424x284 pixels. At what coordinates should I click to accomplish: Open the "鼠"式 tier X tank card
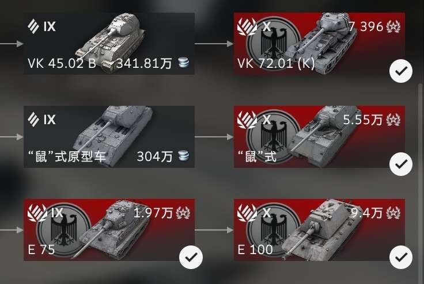tap(319, 137)
